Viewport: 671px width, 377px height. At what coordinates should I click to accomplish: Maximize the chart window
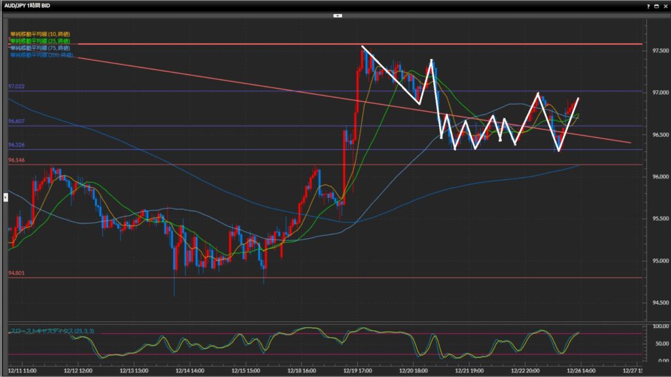coord(656,5)
